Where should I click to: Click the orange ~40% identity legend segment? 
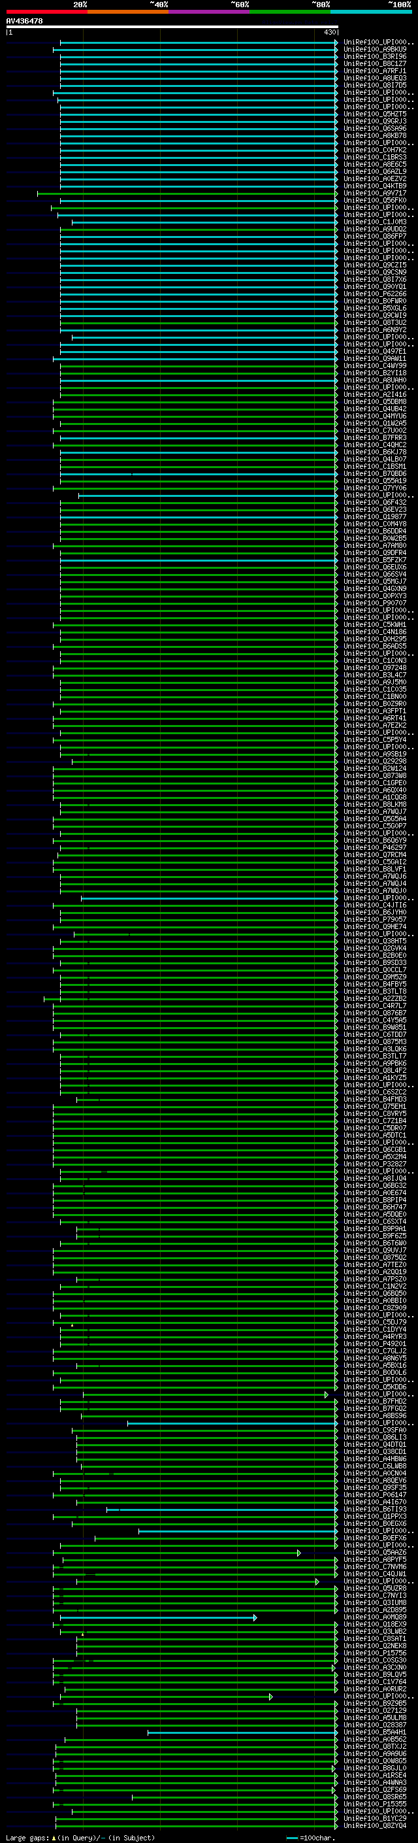[128, 12]
